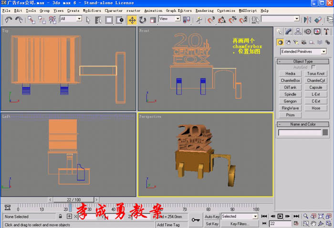Open the selection filter All dropdown
This screenshot has height=228, width=334.
click(79, 19)
